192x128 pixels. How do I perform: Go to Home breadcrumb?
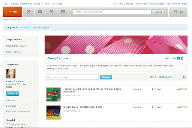6,20
